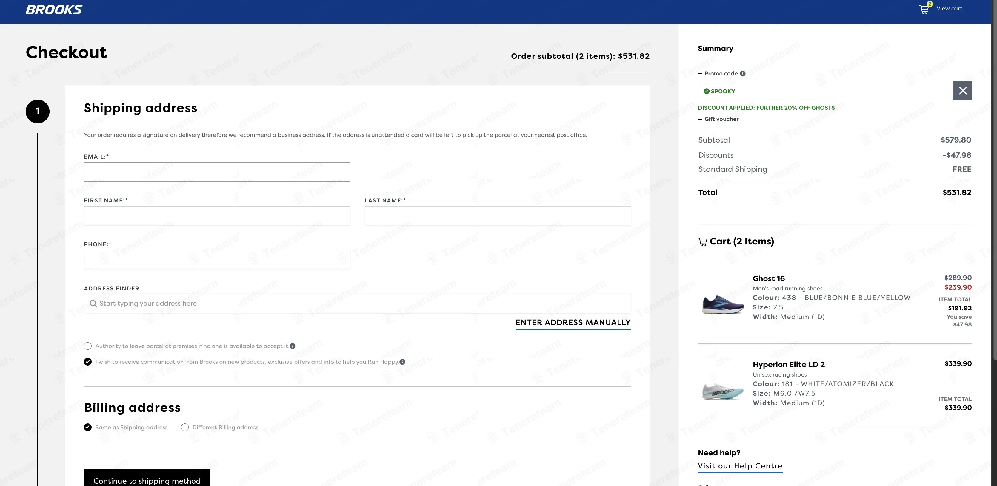This screenshot has width=997, height=486.
Task: Click the Brooks logo
Action: point(54,9)
